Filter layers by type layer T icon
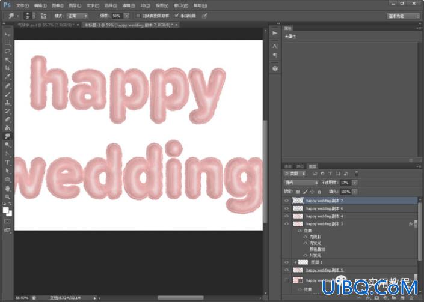Image resolution: width=424 pixels, height=302 pixels. [x=330, y=174]
